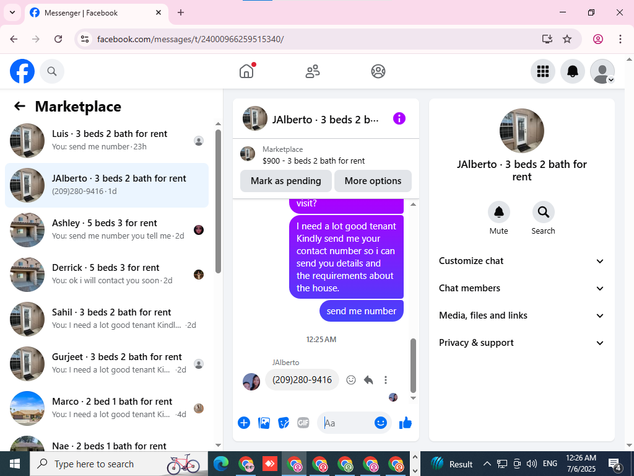Screen dimensions: 634x476
Task: Open the Facebook menu grid icon
Action: (x=542, y=71)
